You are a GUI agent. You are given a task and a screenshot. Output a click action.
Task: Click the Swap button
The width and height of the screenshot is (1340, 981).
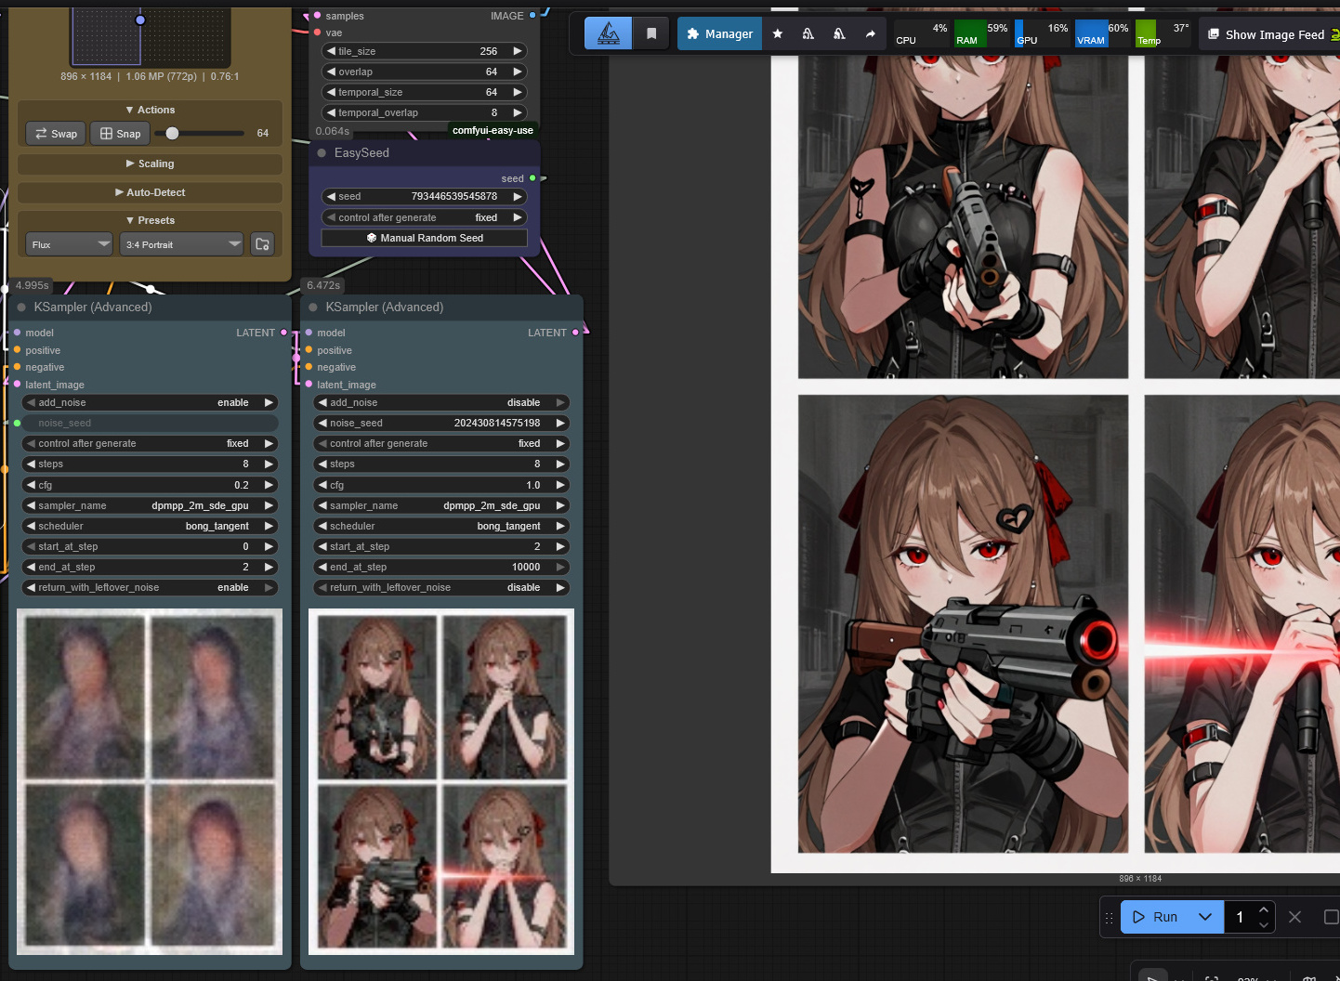tap(56, 134)
